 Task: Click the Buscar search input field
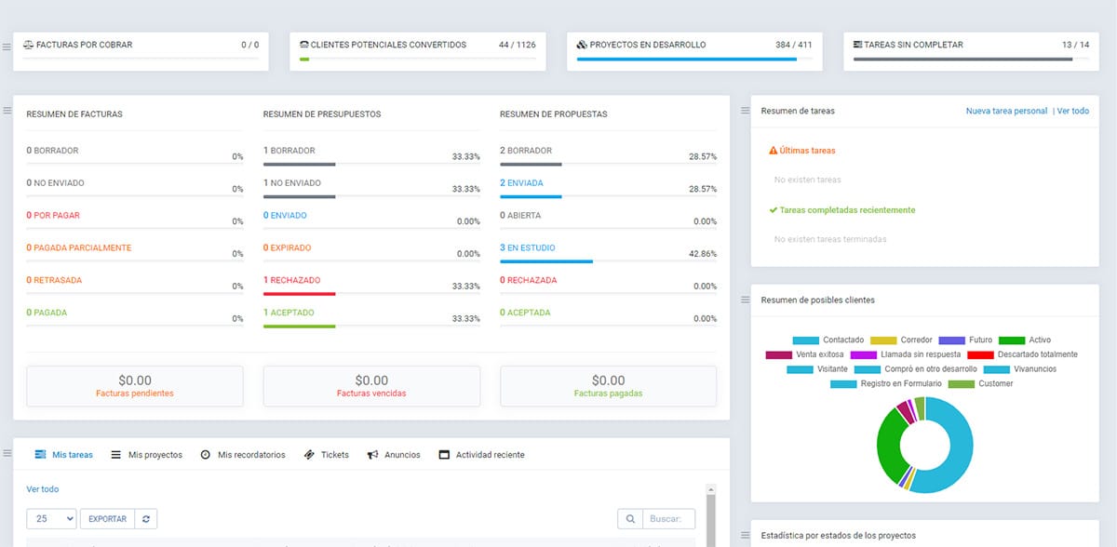coord(668,519)
